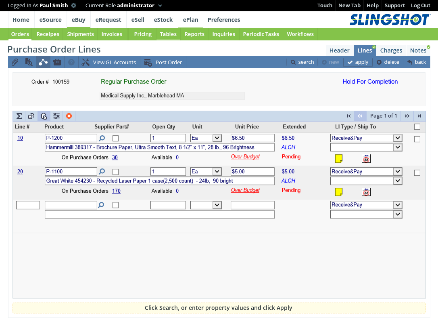Expand the Current Role administrator dropdown

click(x=160, y=6)
